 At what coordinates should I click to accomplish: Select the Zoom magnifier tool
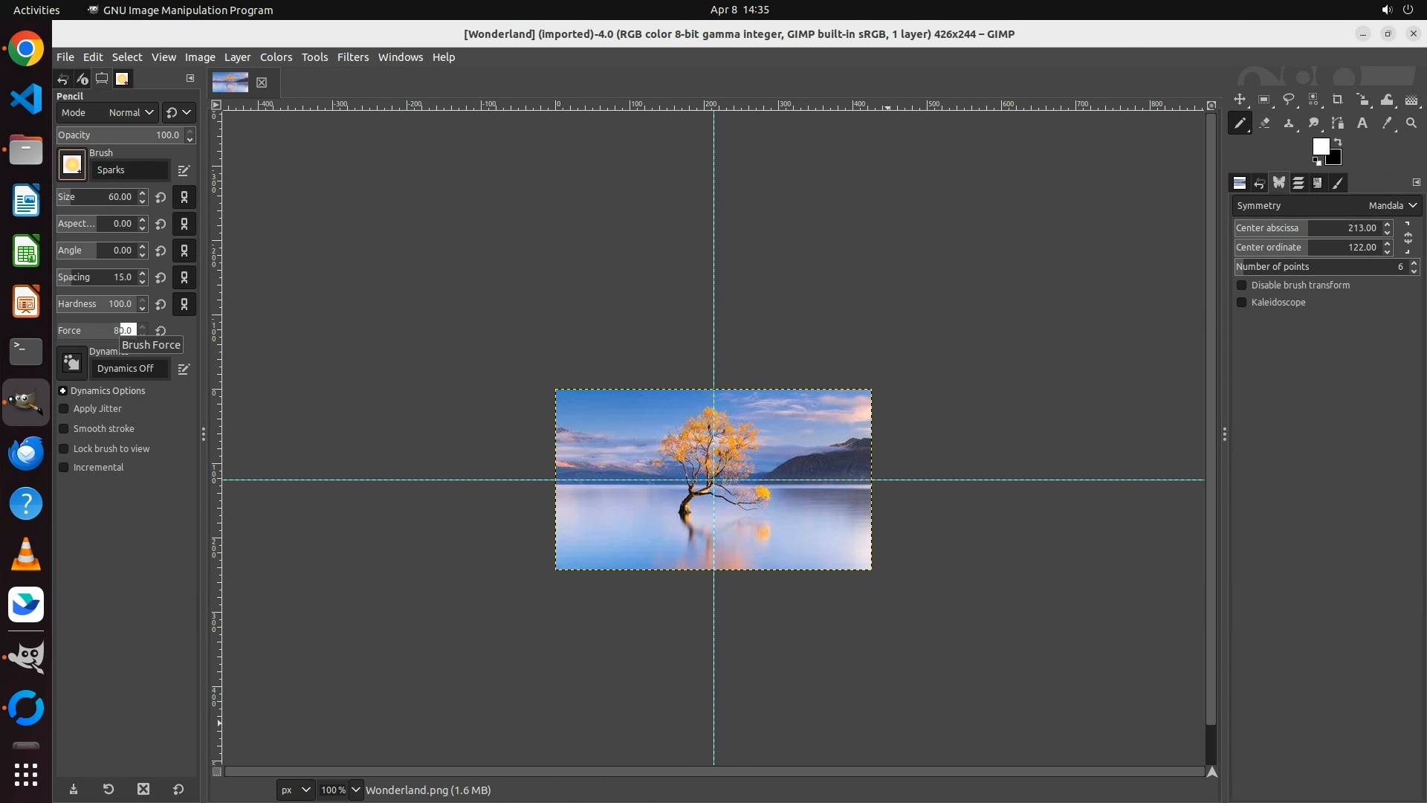pyautogui.click(x=1411, y=123)
